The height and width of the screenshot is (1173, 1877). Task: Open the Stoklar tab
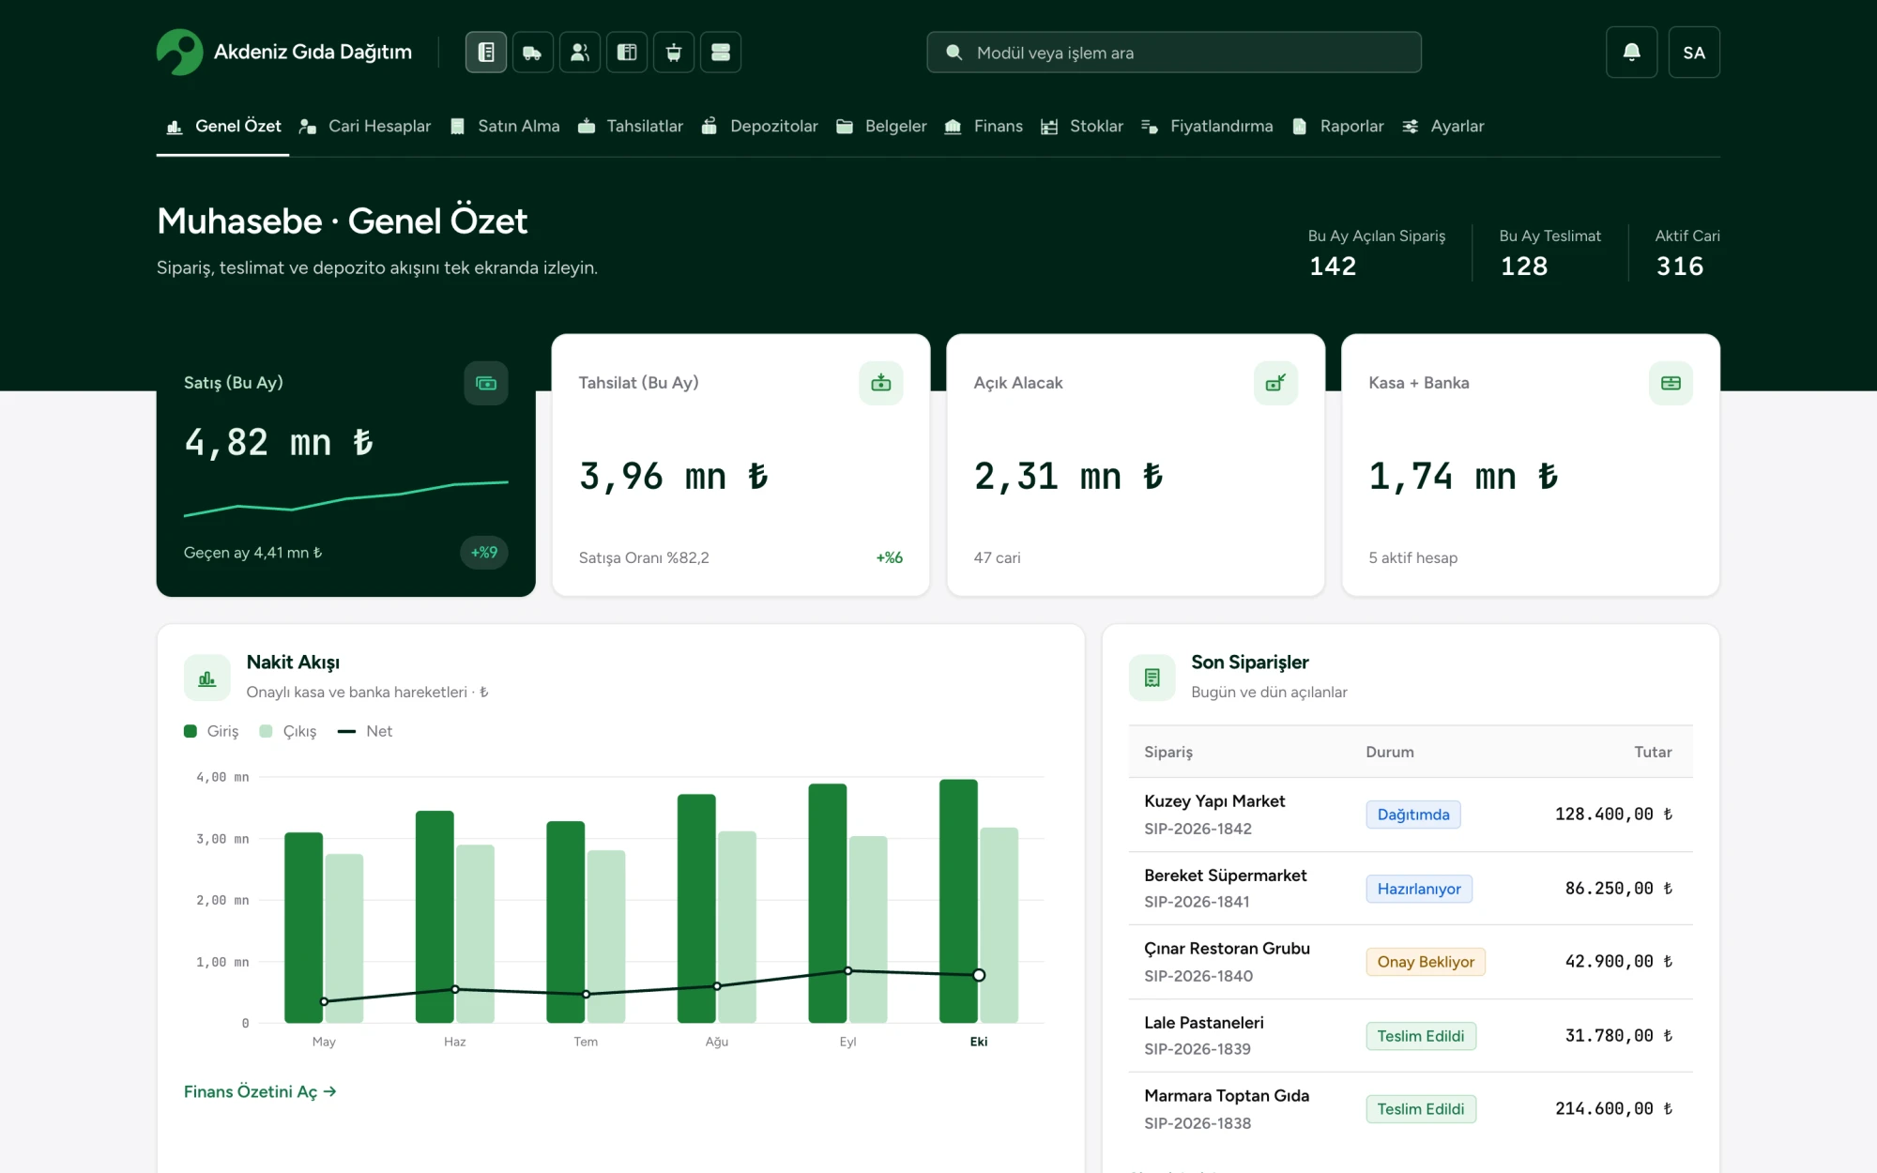point(1082,127)
